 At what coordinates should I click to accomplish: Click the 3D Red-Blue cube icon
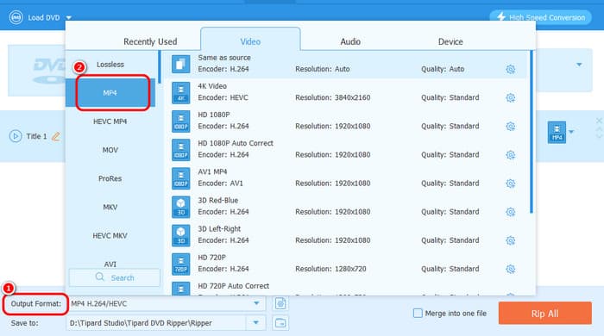[x=180, y=207]
